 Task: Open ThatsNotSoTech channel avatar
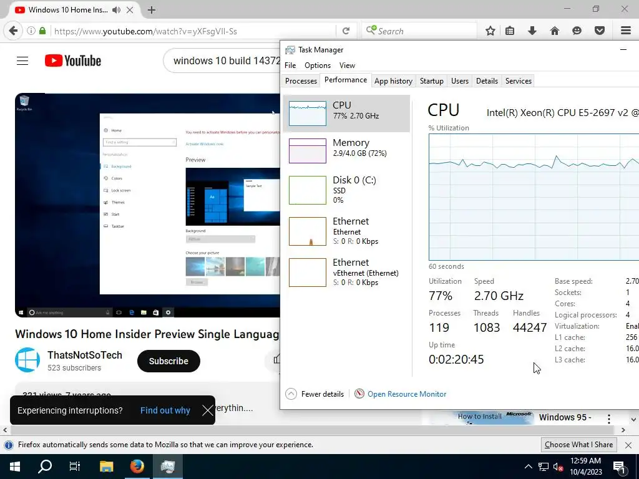point(27,360)
